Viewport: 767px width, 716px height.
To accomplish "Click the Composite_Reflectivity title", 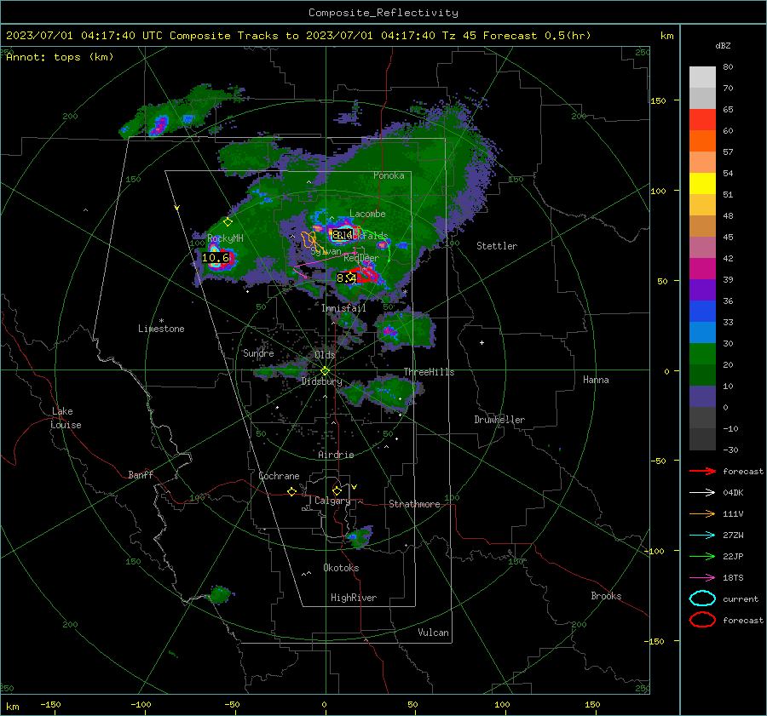I will pyautogui.click(x=383, y=13).
